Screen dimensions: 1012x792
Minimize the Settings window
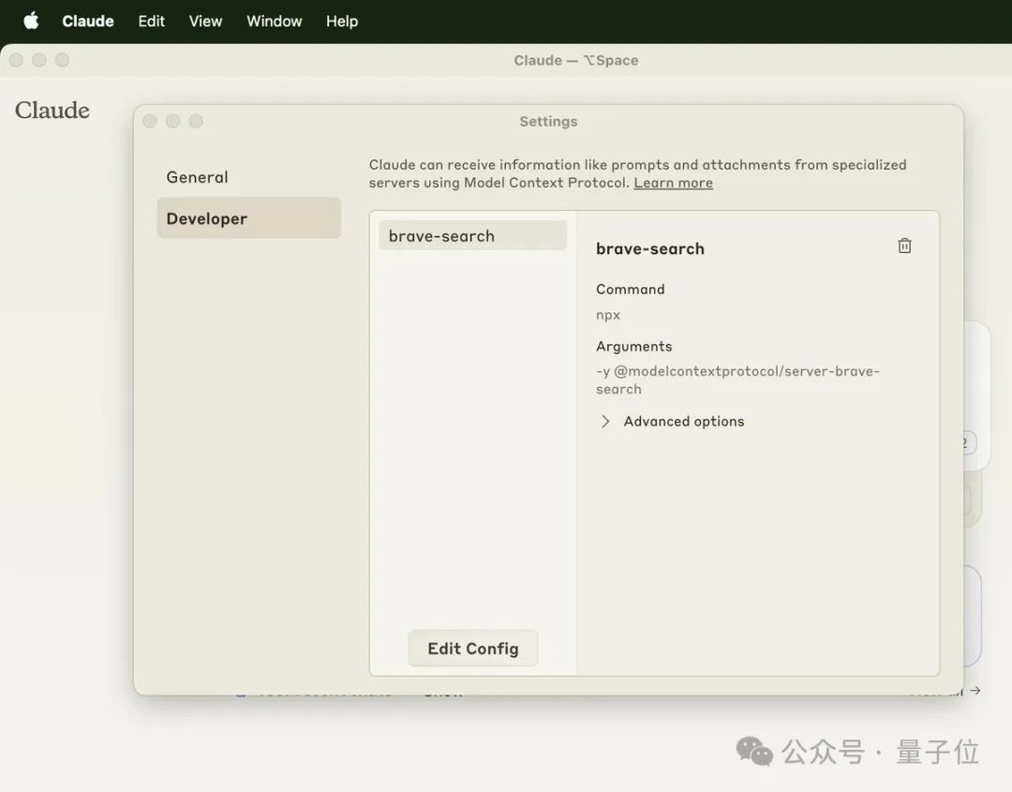(x=172, y=121)
